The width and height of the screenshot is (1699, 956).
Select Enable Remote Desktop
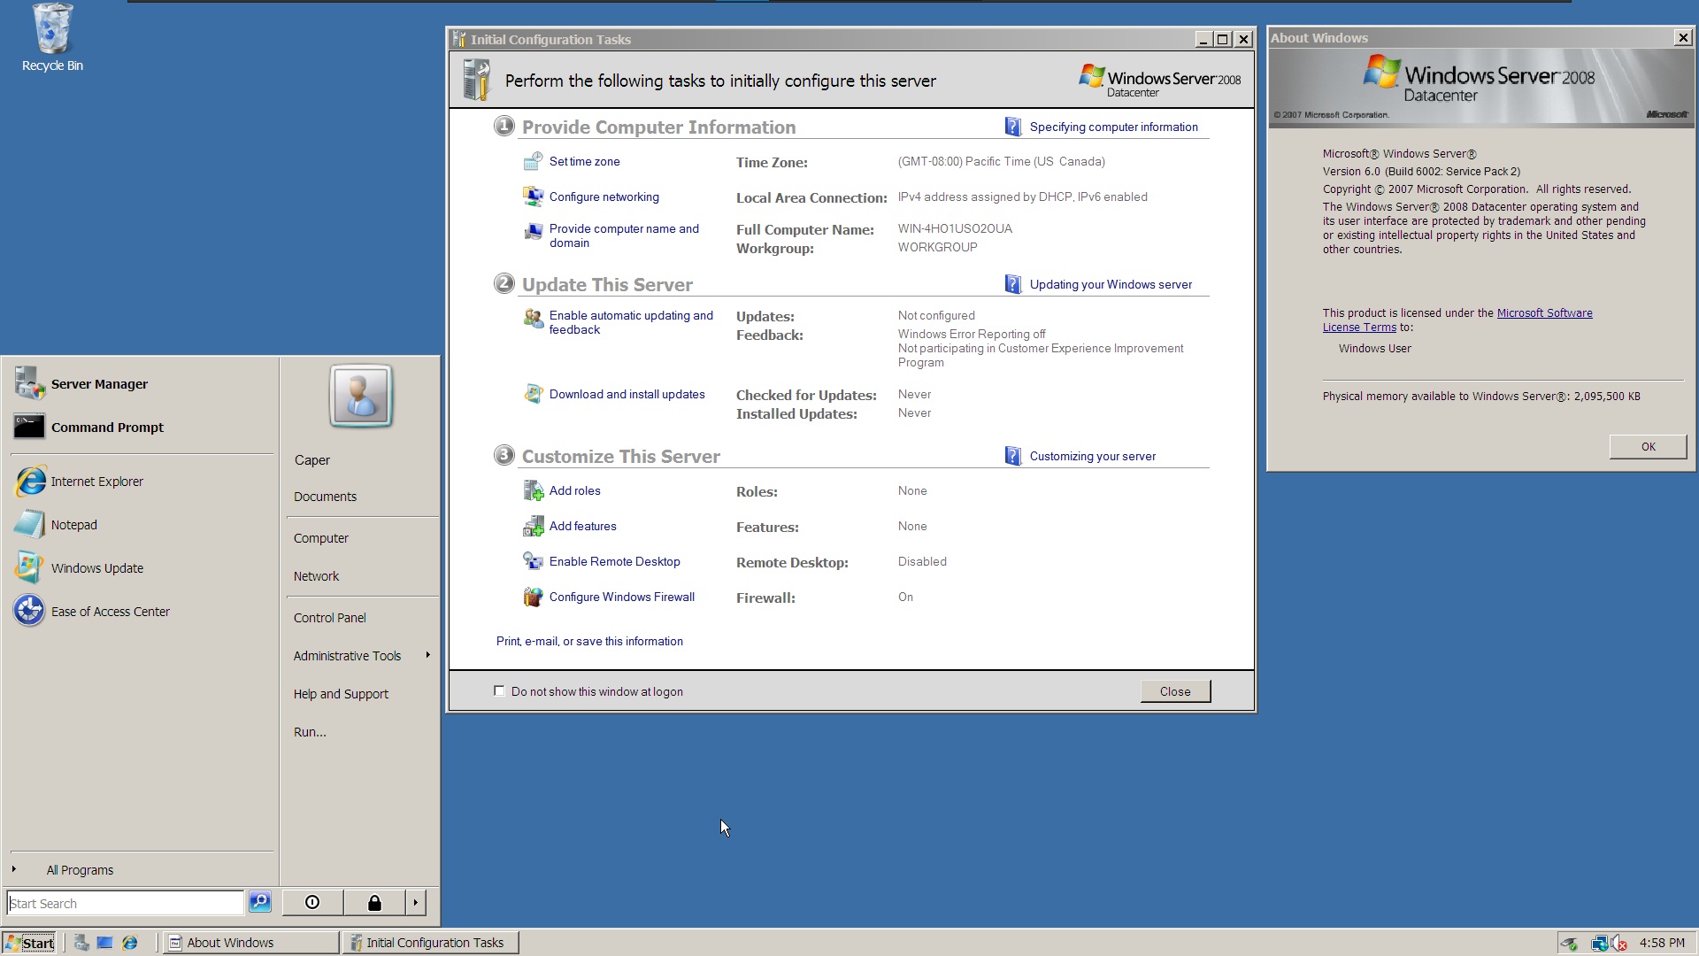[x=614, y=560]
